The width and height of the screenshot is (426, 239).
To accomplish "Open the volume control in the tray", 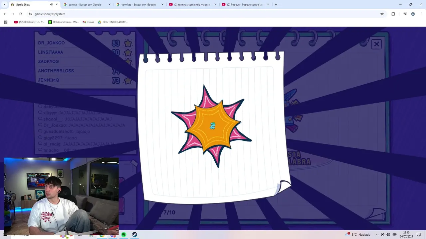I will click(x=388, y=235).
